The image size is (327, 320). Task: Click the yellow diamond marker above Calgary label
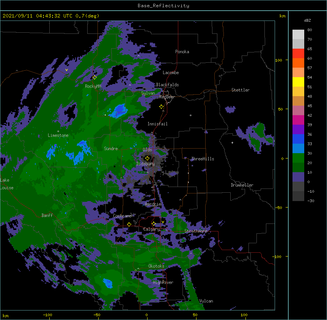tap(154, 224)
